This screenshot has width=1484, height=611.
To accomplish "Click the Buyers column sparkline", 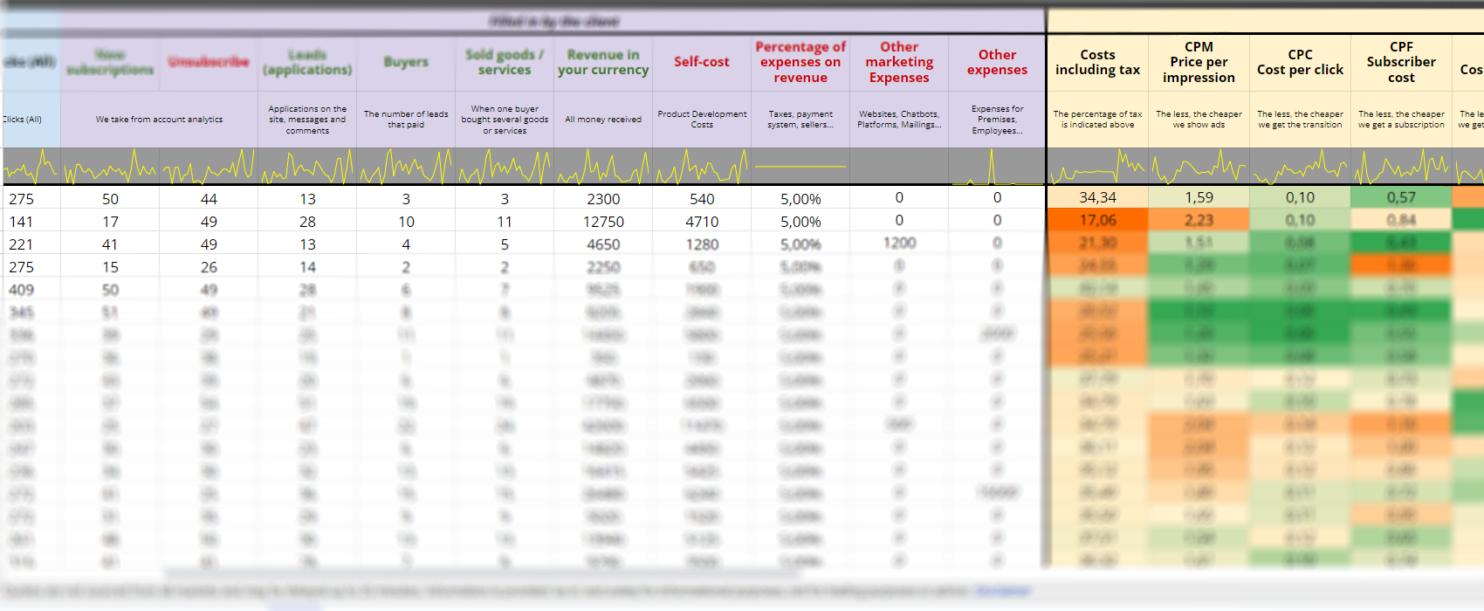I will pos(406,166).
